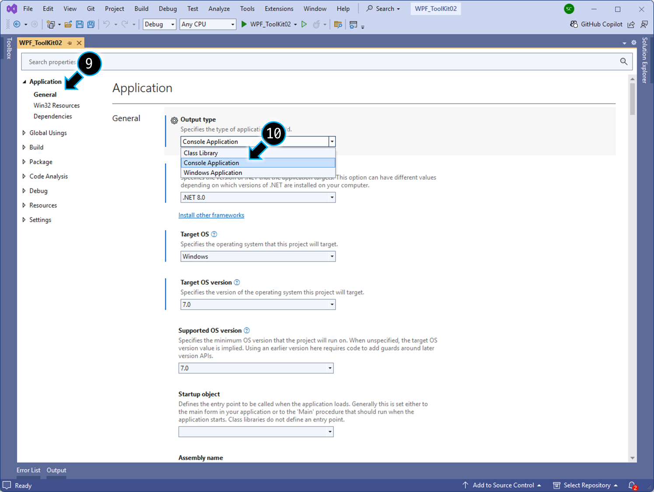This screenshot has width=654, height=492.
Task: Open the Target OS Windows dropdown
Action: pos(258,256)
